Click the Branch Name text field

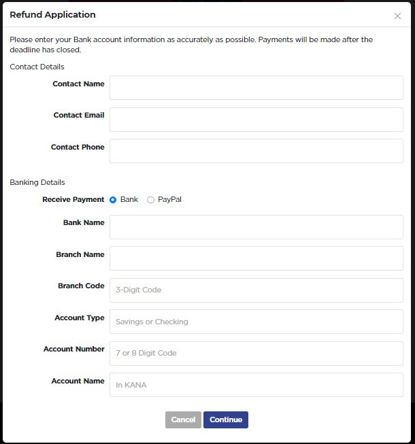point(256,258)
